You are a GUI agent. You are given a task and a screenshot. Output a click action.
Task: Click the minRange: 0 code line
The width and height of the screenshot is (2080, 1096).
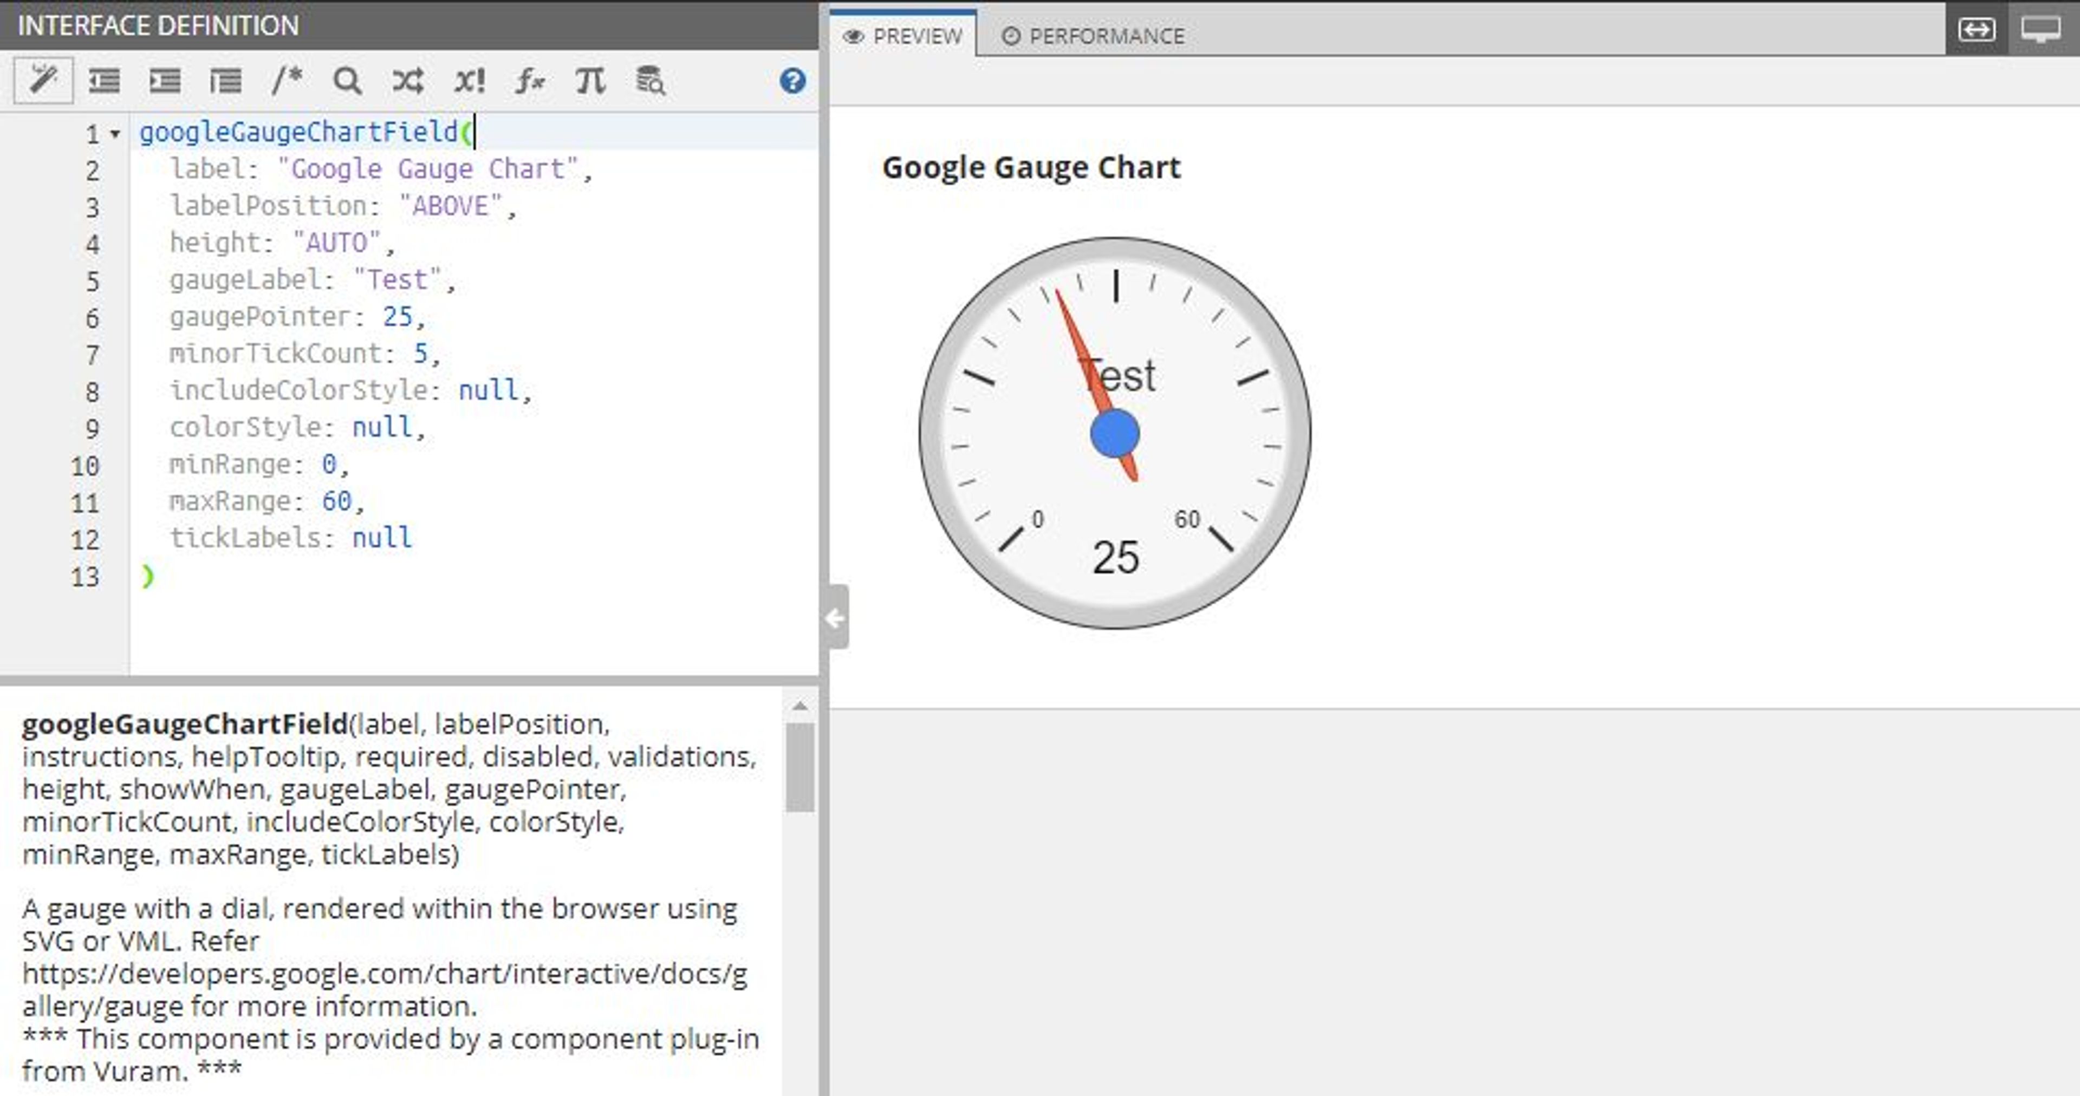point(259,464)
